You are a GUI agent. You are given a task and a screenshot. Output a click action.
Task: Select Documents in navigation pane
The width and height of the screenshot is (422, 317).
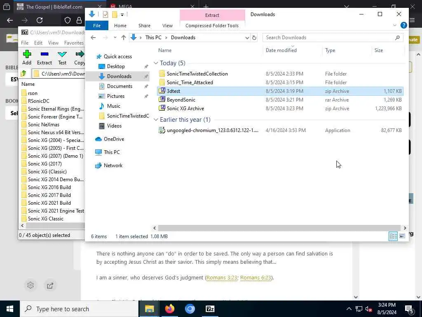coord(120,86)
